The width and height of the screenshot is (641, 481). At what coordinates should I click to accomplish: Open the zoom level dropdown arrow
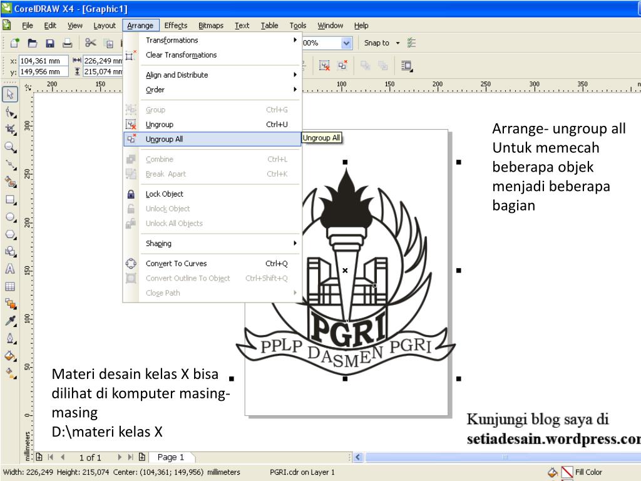[x=346, y=43]
